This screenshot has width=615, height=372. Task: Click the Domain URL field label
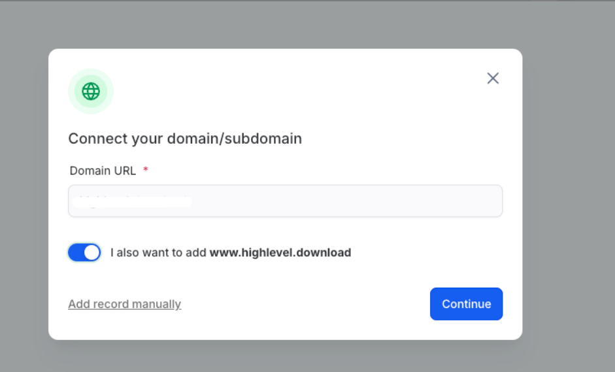pos(103,171)
